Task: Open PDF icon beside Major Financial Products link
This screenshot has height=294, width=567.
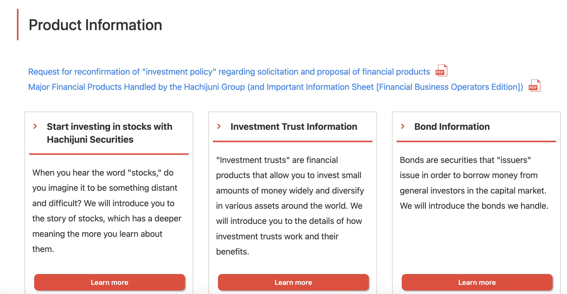Action: [x=534, y=86]
